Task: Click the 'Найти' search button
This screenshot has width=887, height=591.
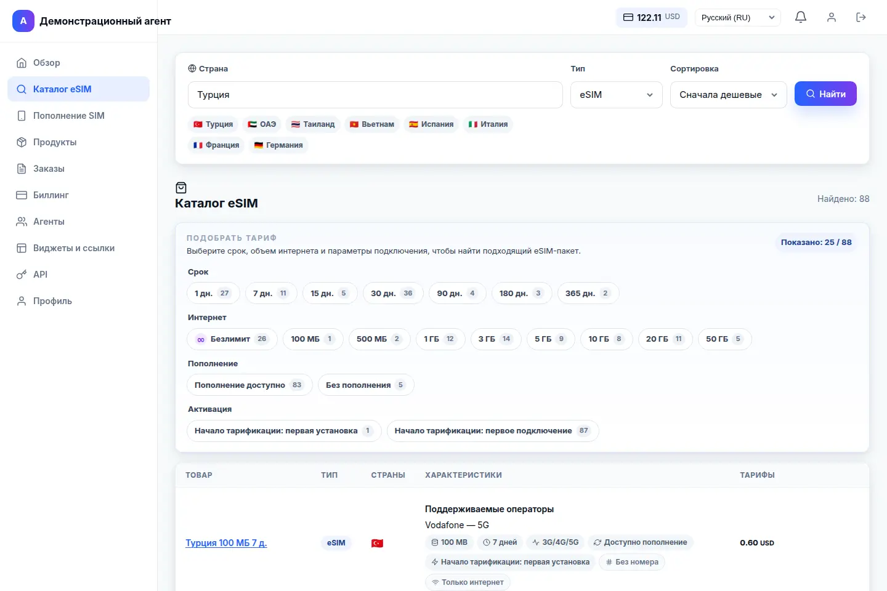Action: click(825, 94)
